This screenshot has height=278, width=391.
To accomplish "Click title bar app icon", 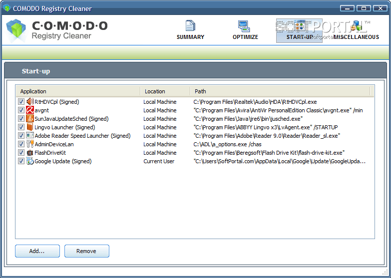I will (6, 8).
